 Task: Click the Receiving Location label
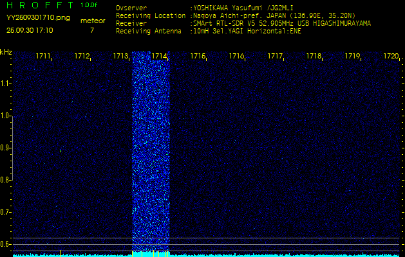[x=151, y=15]
